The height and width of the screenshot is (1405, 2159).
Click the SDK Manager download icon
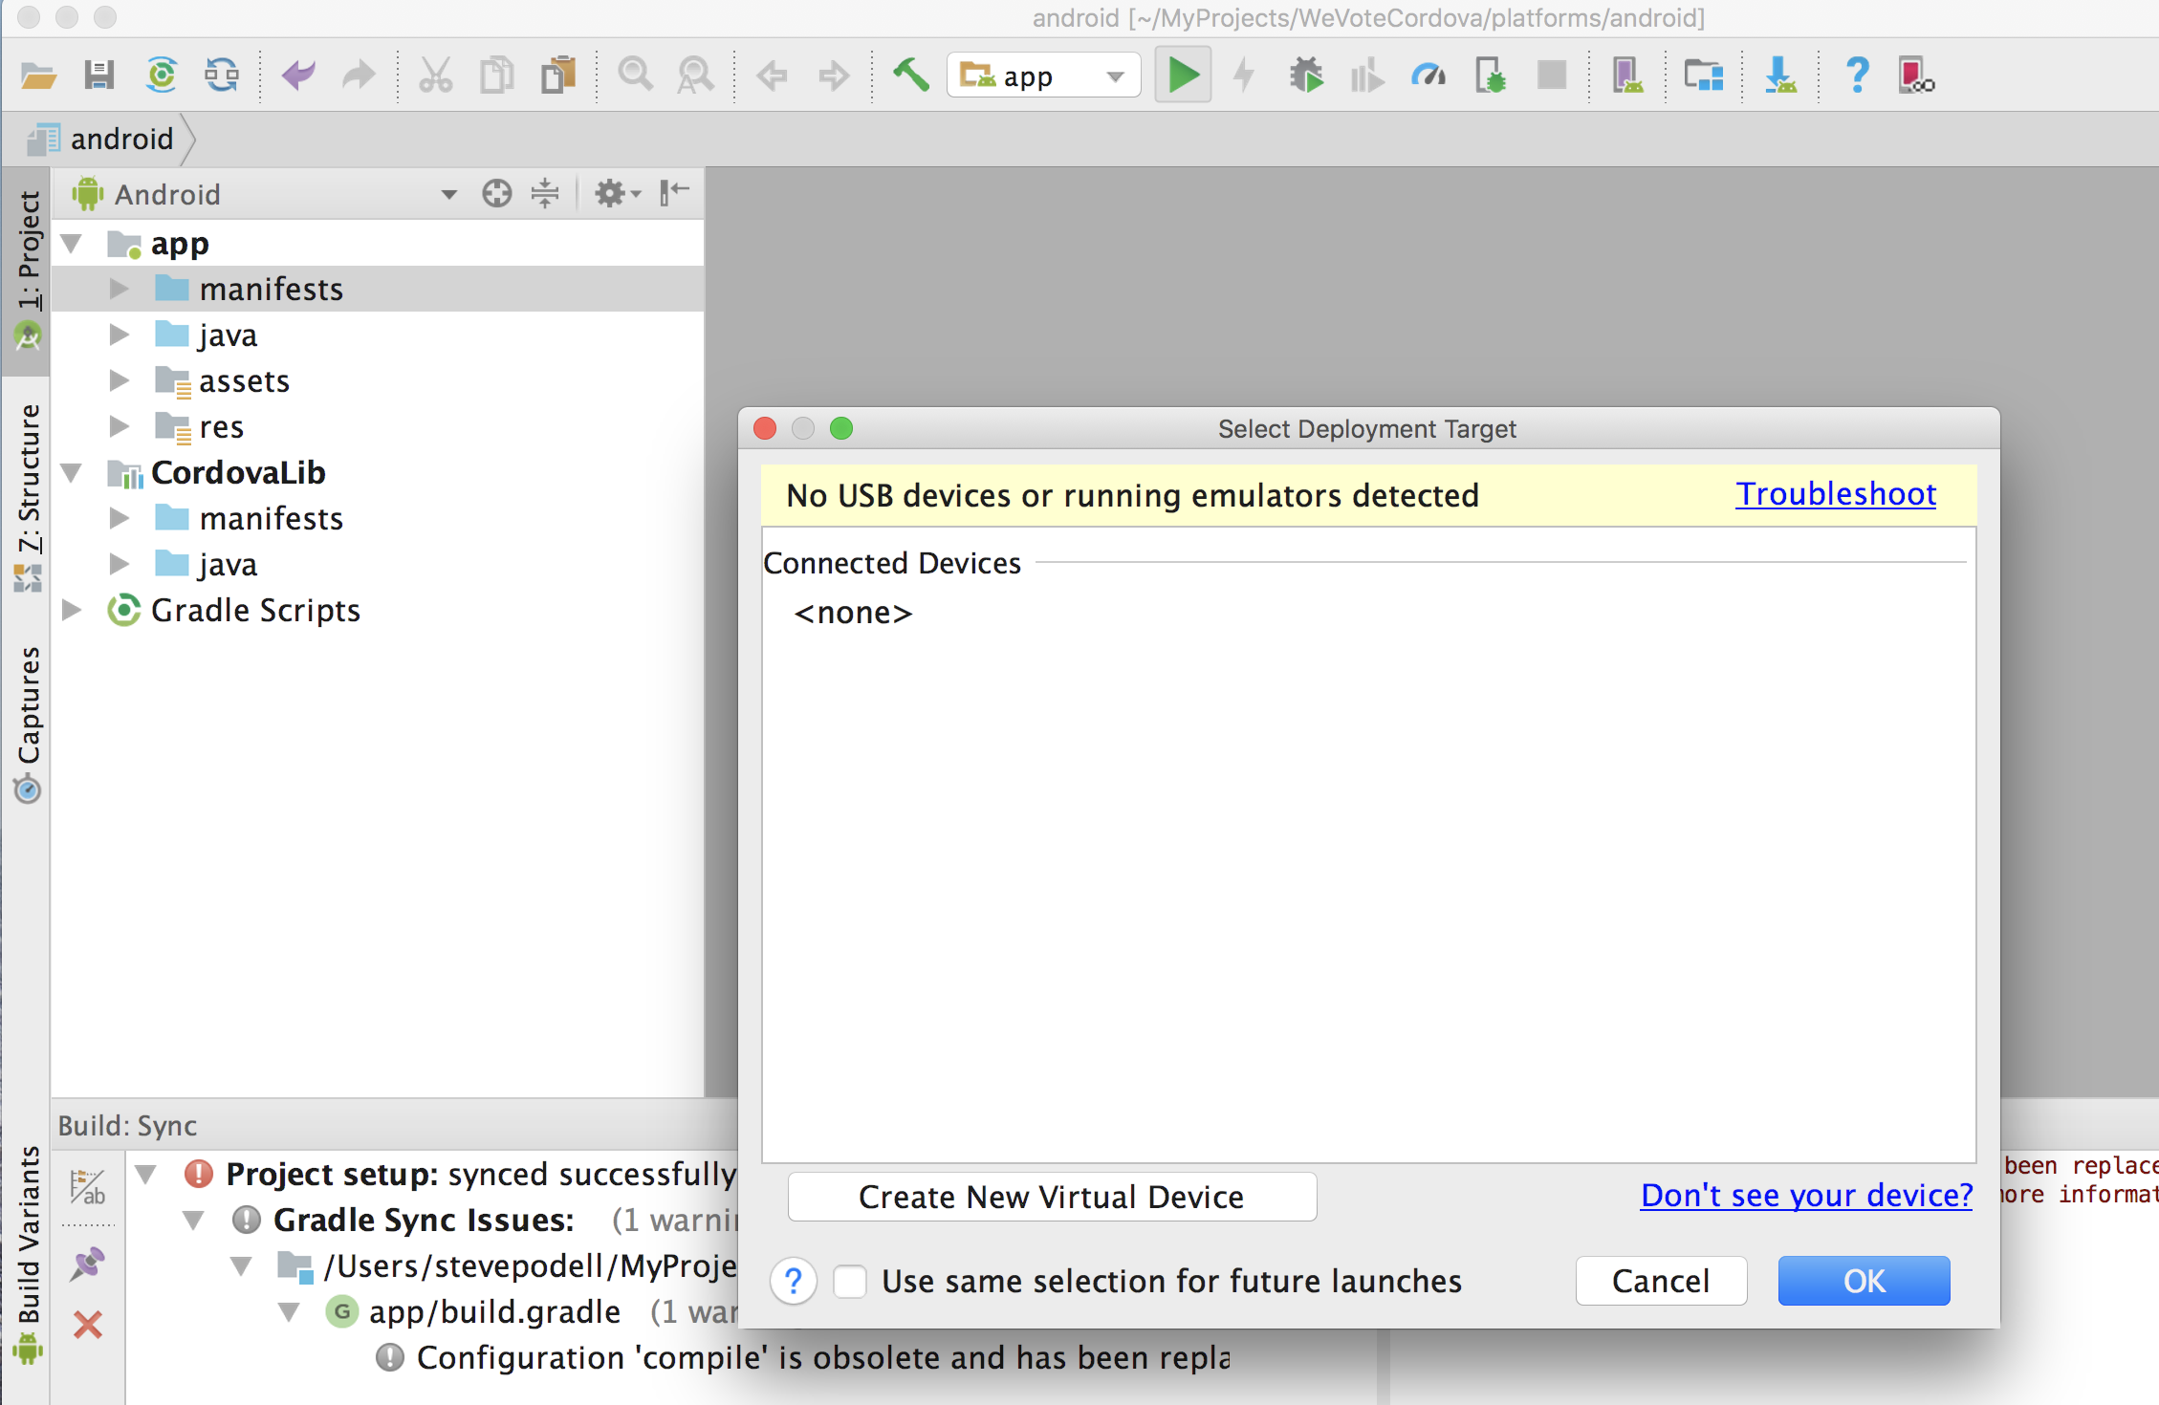(x=1779, y=75)
